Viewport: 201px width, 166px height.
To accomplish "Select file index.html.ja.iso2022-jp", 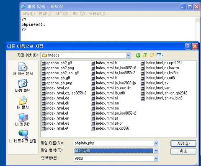I will click(113, 83).
